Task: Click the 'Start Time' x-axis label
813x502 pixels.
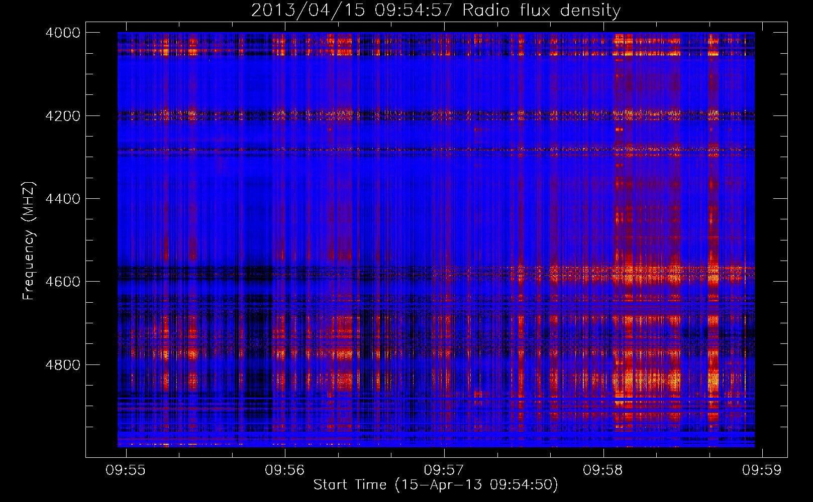Action: (436, 485)
